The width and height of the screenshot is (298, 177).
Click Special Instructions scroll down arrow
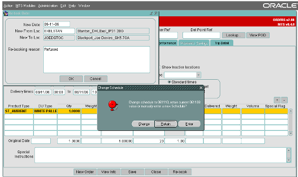pyautogui.click(x=289, y=160)
